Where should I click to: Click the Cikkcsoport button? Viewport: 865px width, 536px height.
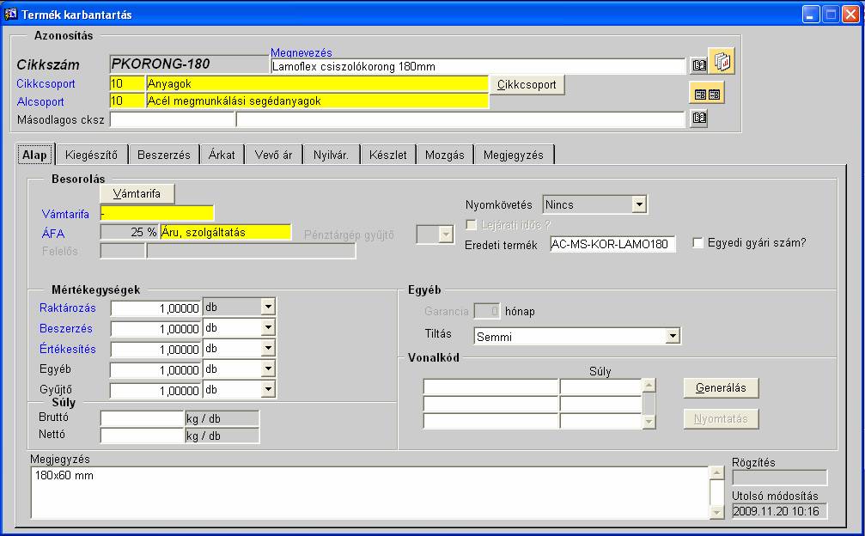click(527, 84)
